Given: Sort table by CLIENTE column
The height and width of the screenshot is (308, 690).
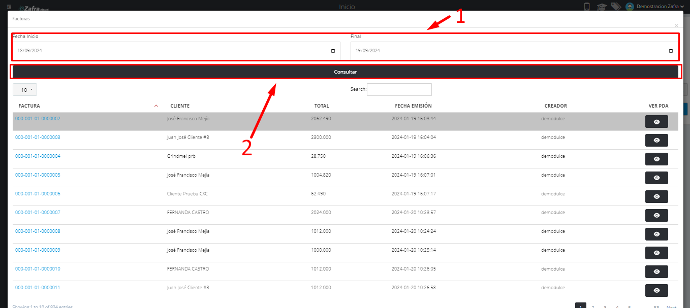Looking at the screenshot, I should pyautogui.click(x=180, y=106).
